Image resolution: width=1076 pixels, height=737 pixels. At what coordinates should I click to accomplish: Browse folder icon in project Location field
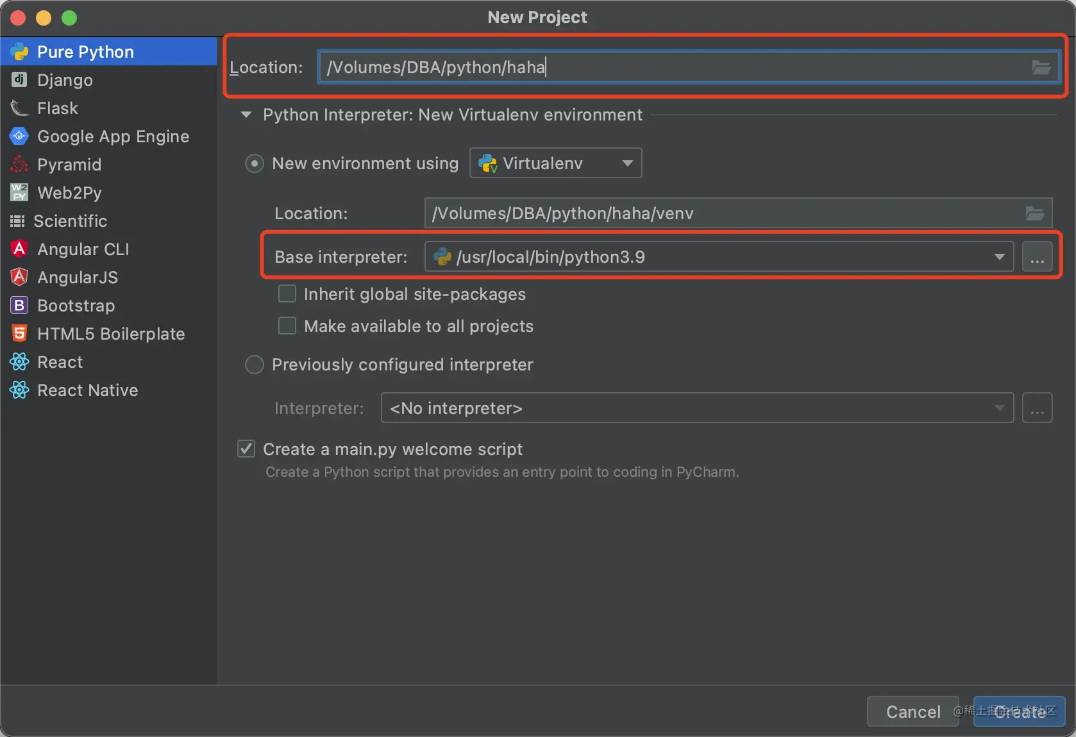1041,67
